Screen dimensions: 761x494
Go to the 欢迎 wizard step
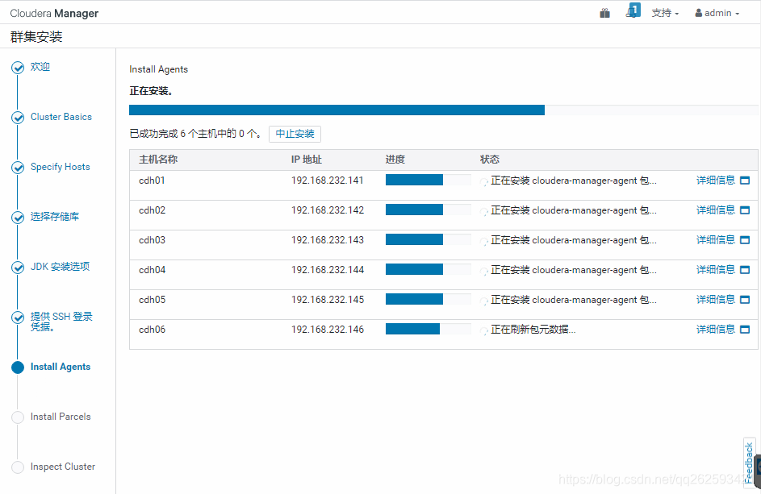[40, 67]
